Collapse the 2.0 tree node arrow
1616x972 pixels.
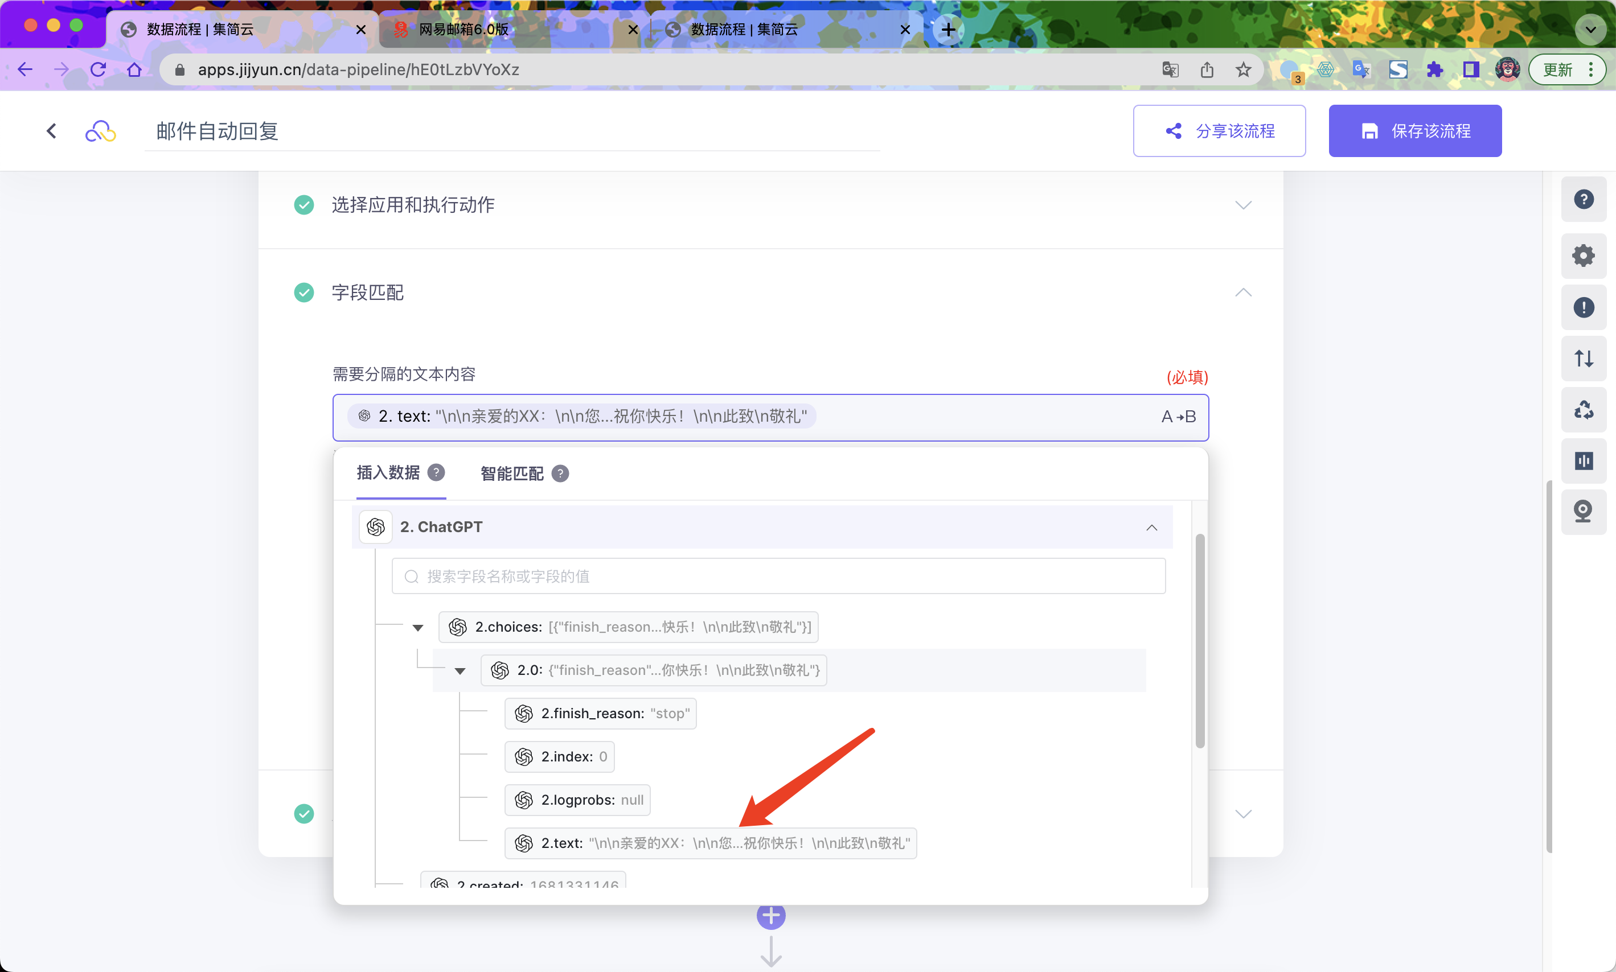click(460, 671)
